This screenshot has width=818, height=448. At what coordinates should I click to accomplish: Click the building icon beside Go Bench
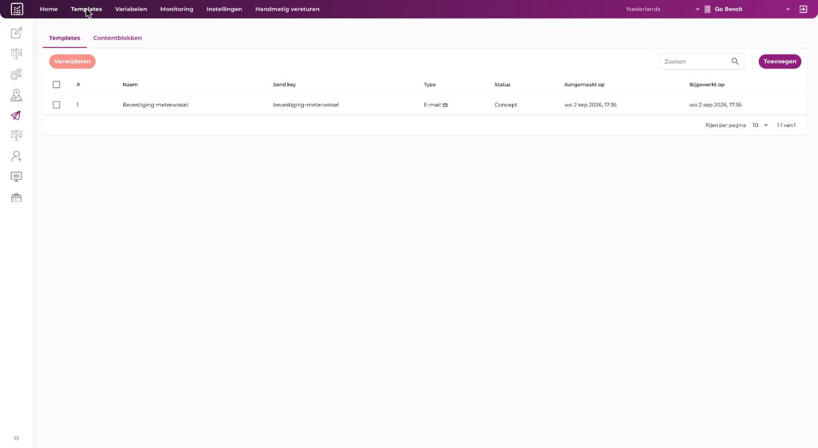707,9
